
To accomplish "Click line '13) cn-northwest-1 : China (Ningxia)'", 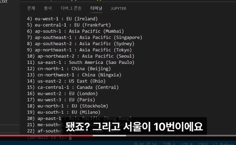I will coord(74,75).
